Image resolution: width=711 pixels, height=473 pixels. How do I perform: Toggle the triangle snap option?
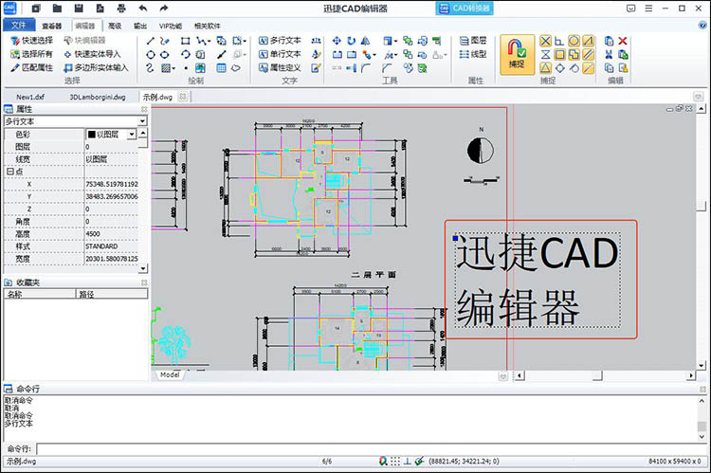pos(545,68)
